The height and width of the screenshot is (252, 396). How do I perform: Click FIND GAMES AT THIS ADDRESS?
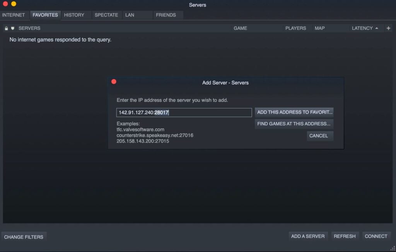294,124
